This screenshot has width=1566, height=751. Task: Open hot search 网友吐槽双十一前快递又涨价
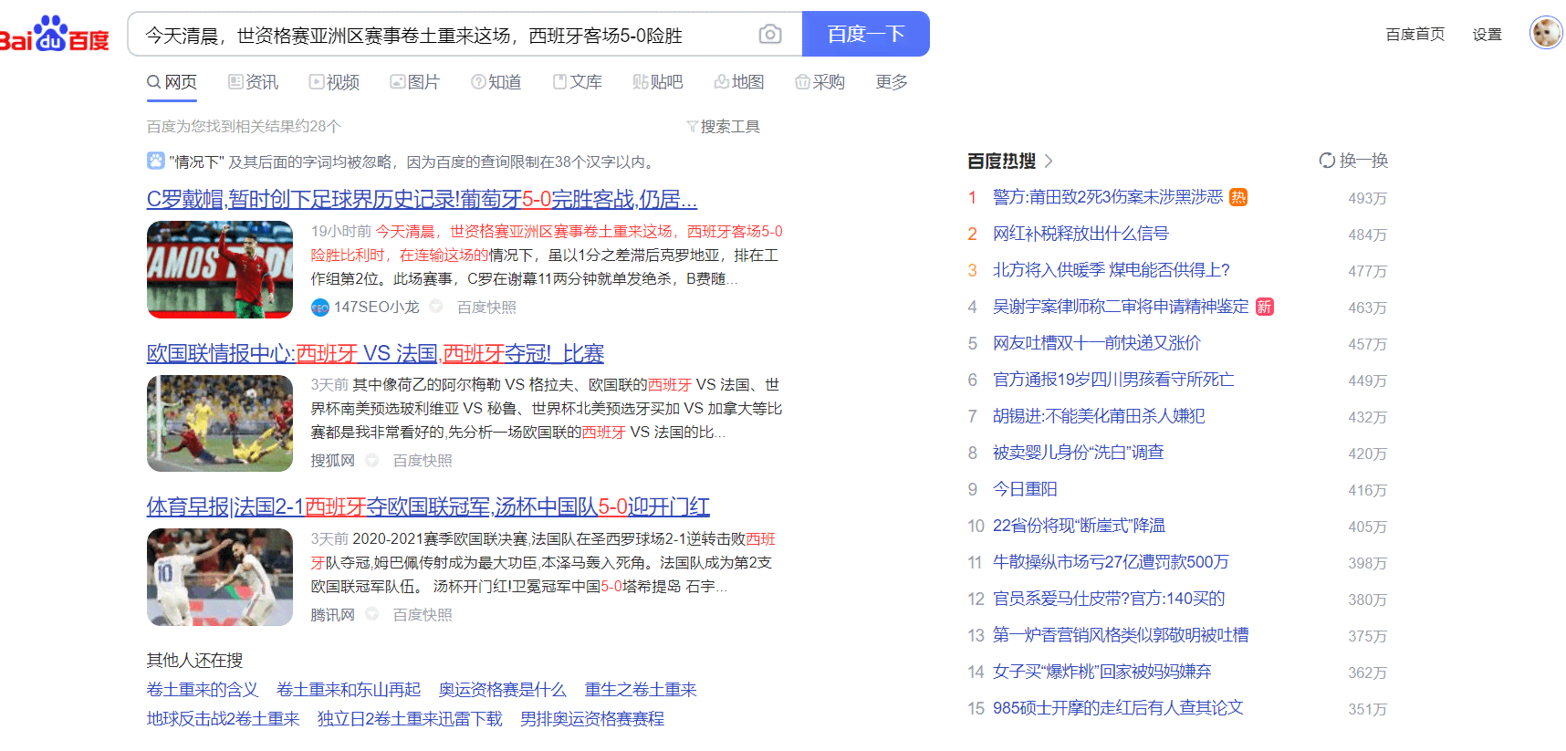pos(1097,343)
